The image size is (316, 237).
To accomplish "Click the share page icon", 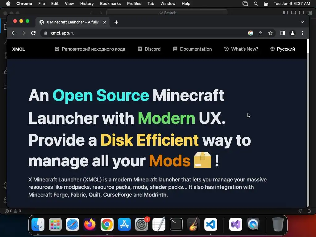I will point(260,33).
